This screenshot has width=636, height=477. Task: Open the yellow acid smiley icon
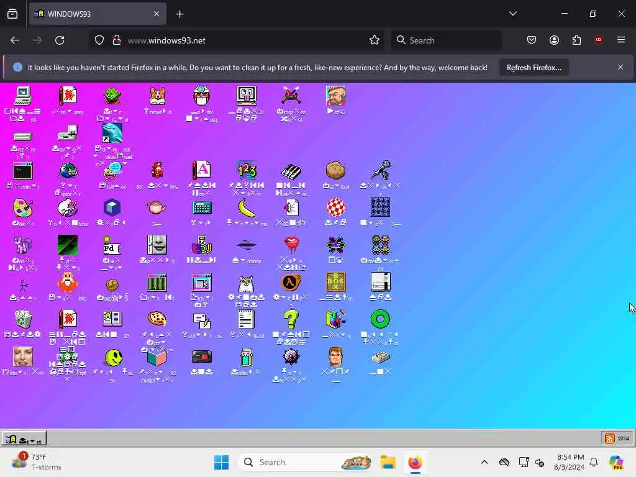[113, 357]
